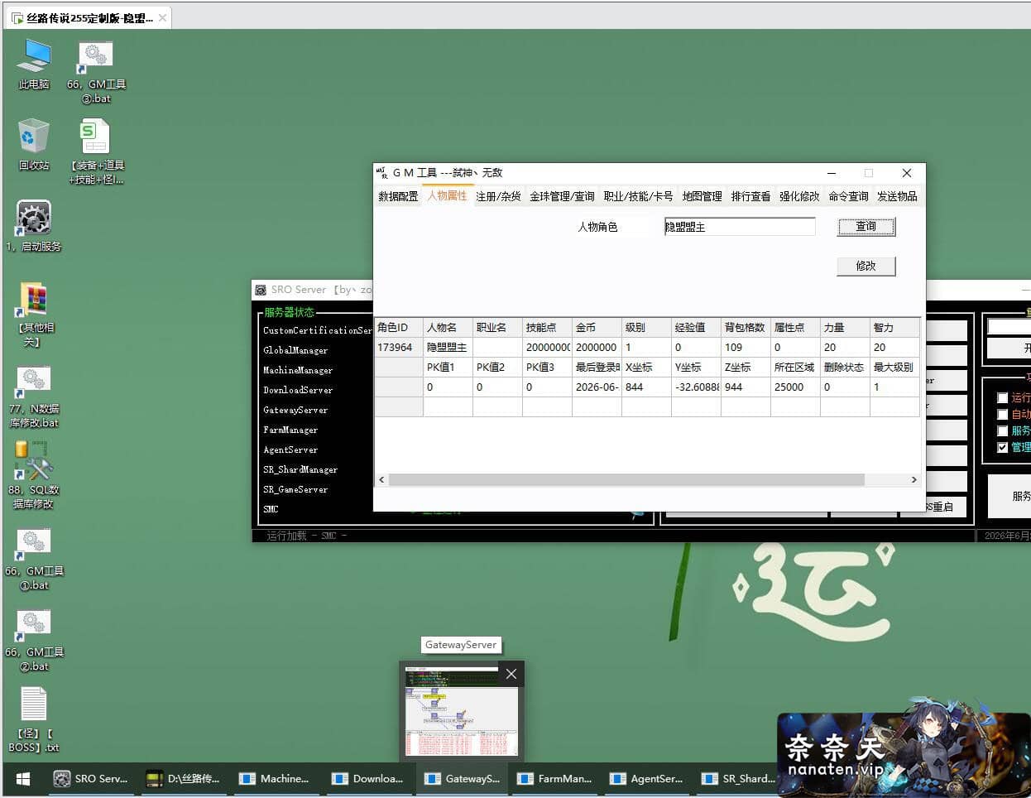This screenshot has height=798, width=1031.
Task: Click the right arrow of horizontal scrollbar
Action: pyautogui.click(x=914, y=479)
